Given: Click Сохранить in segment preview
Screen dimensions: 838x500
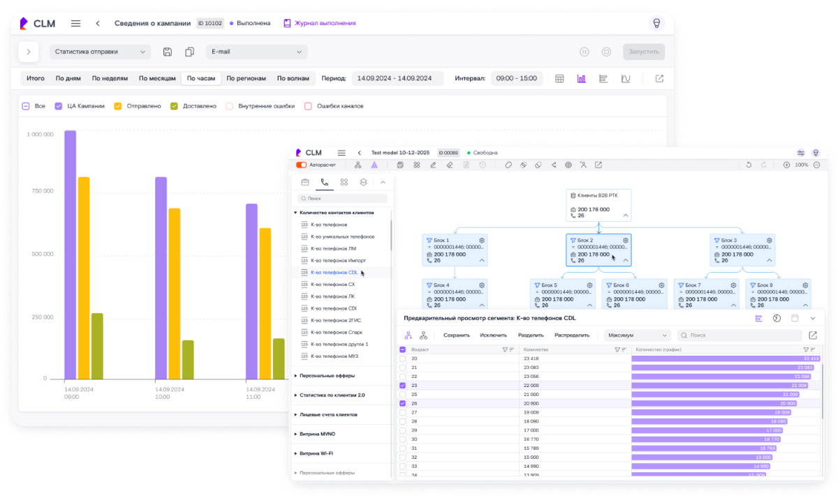Looking at the screenshot, I should click(x=457, y=335).
